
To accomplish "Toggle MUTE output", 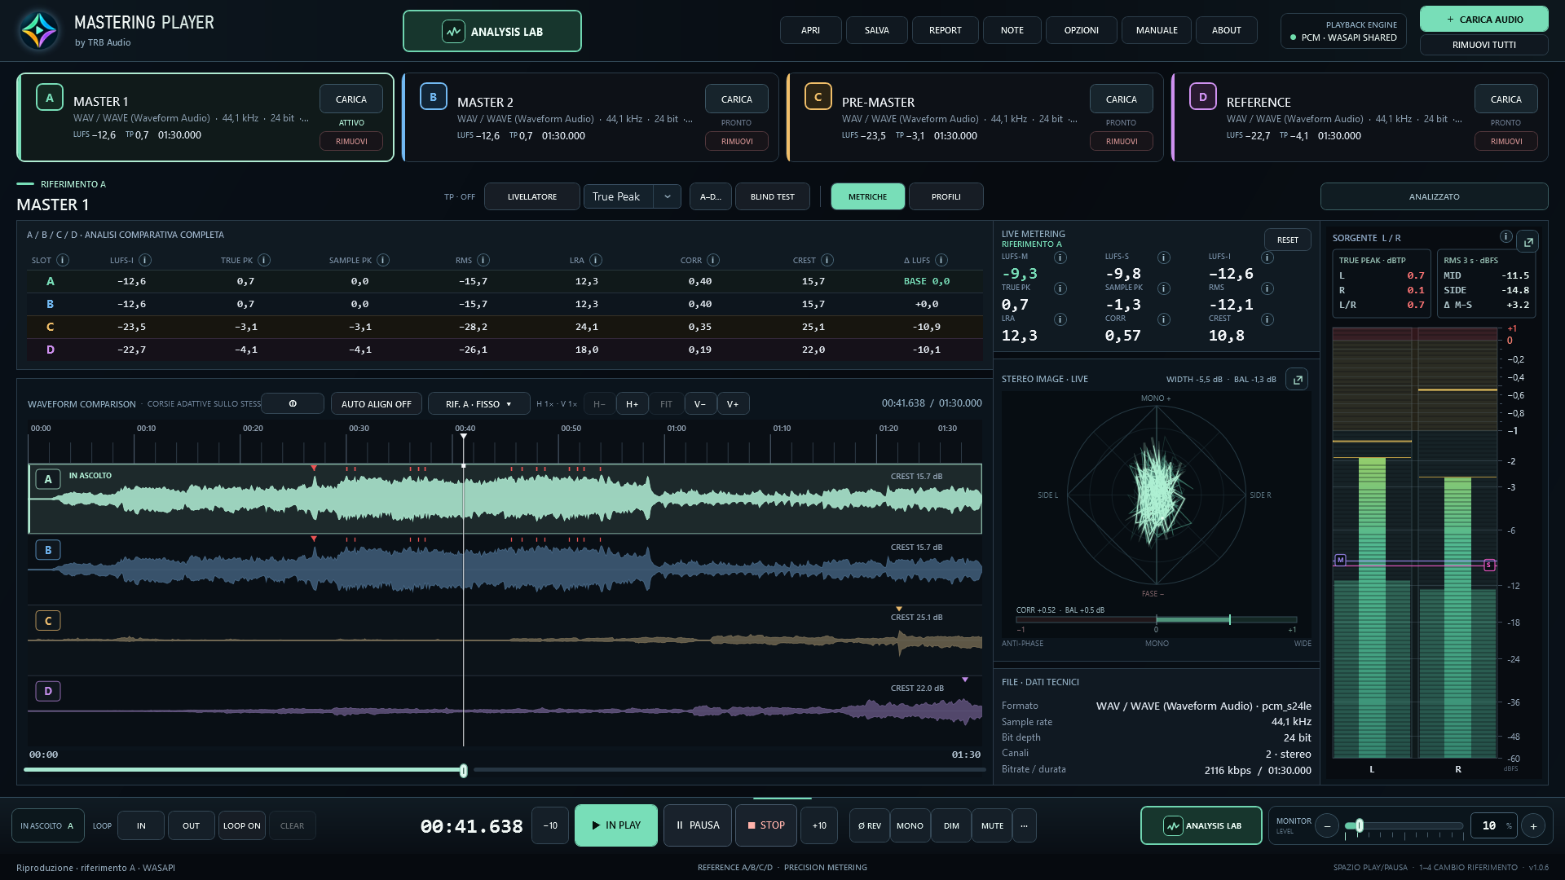I will (992, 825).
